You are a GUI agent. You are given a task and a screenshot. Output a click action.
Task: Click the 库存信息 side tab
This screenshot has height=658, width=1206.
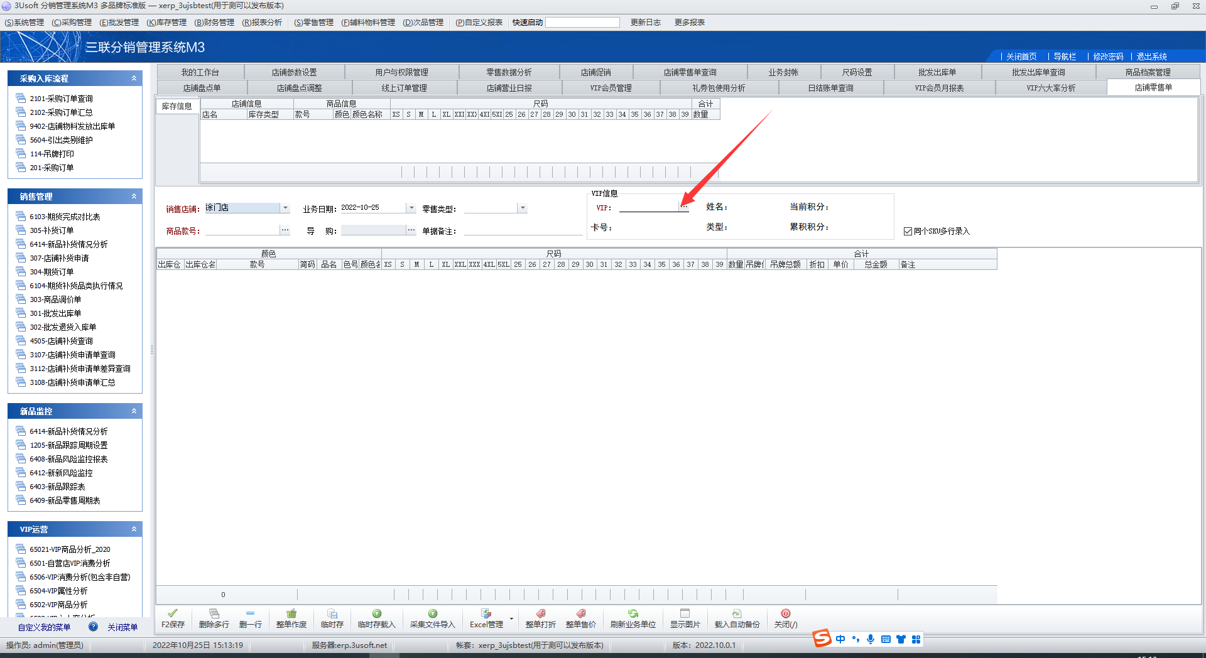point(177,106)
